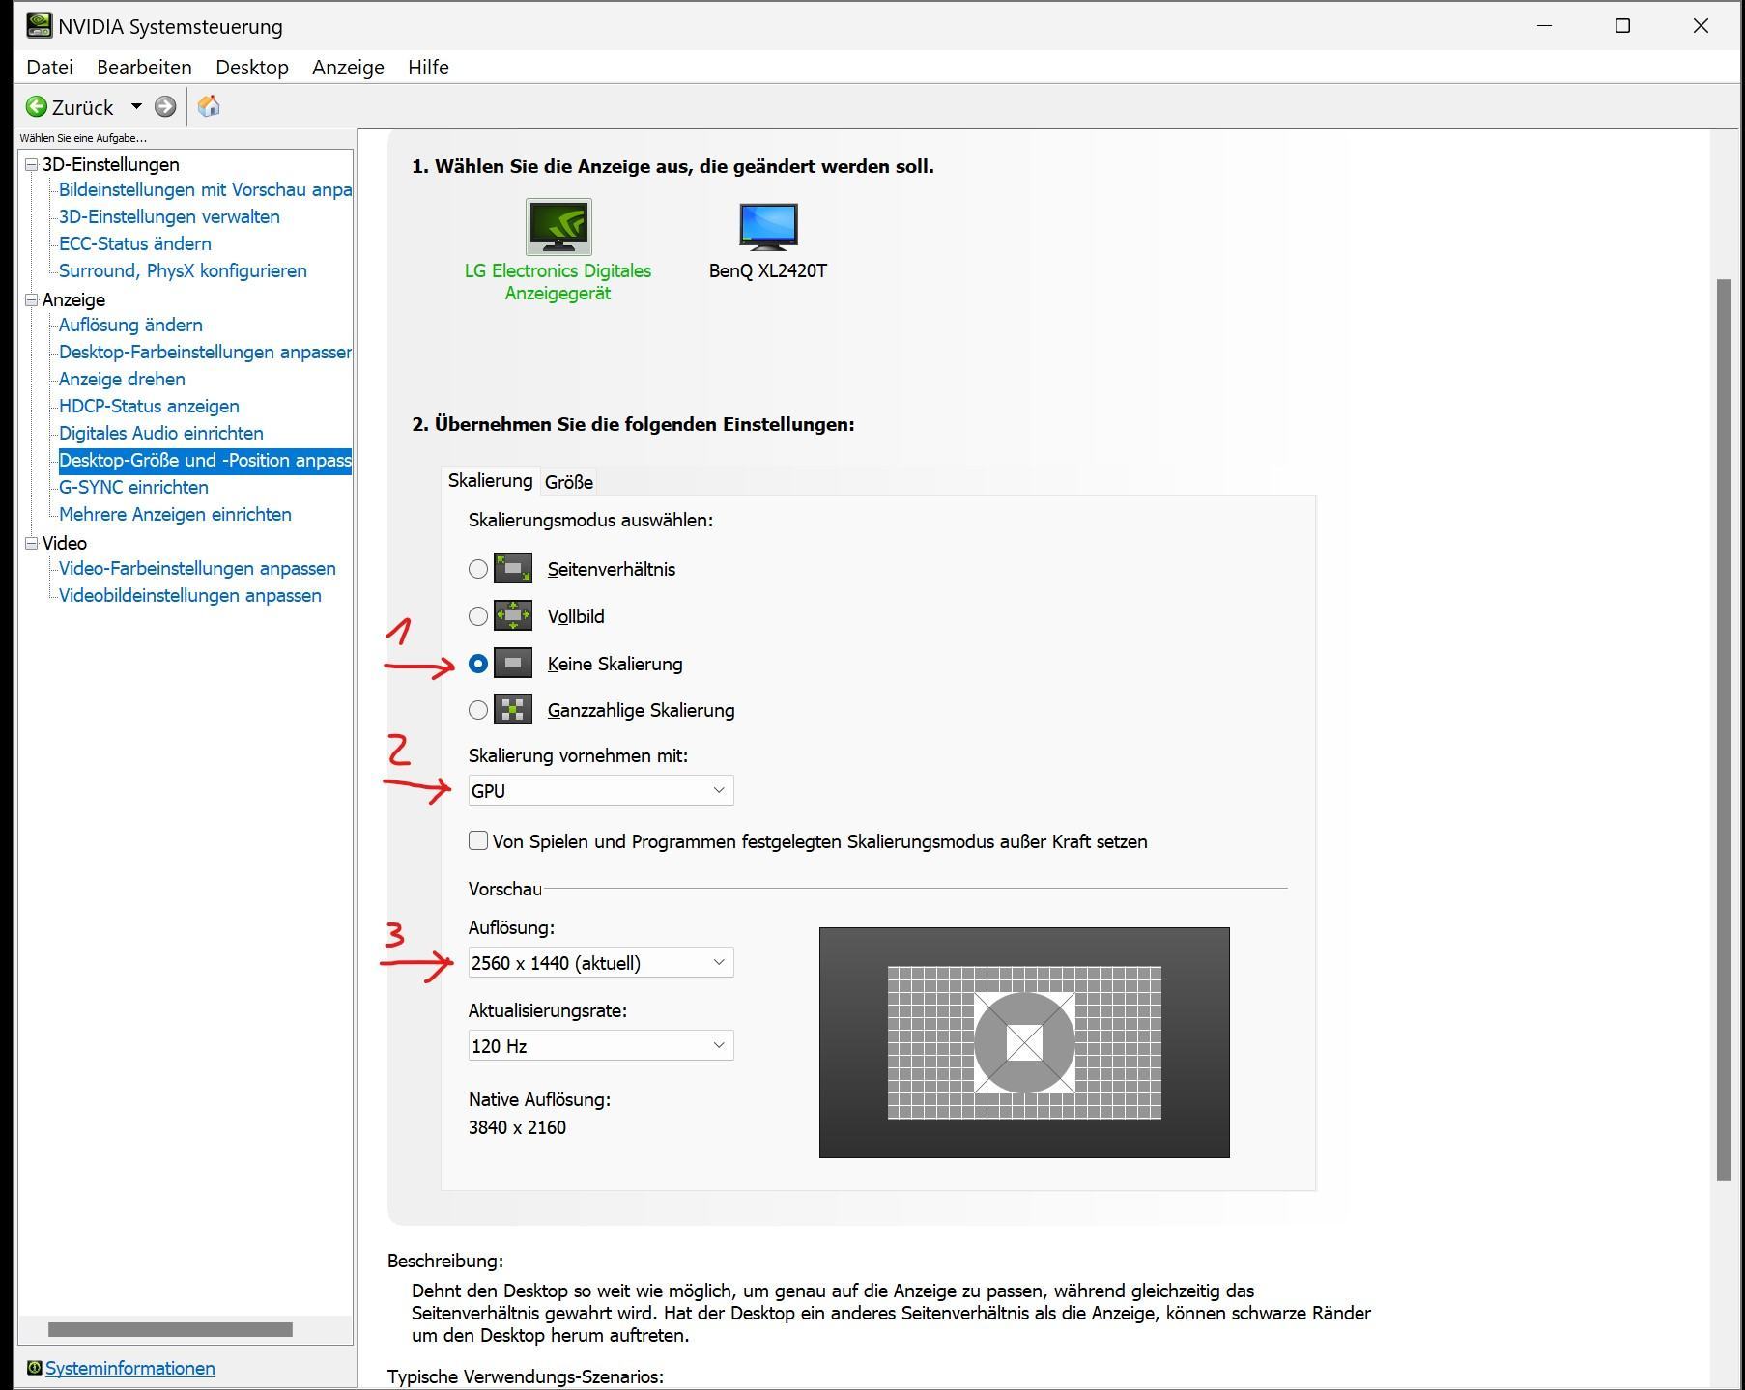Open the Bearbeiten menu
1745x1390 pixels.
(x=144, y=68)
